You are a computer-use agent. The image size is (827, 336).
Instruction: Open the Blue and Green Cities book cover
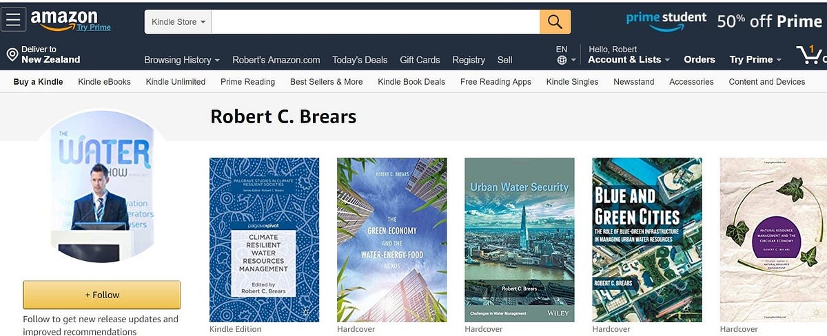pos(647,240)
